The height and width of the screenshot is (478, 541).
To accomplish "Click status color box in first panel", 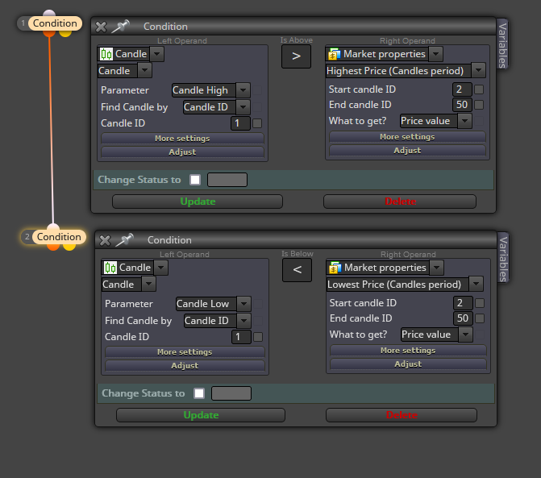I will (x=227, y=180).
